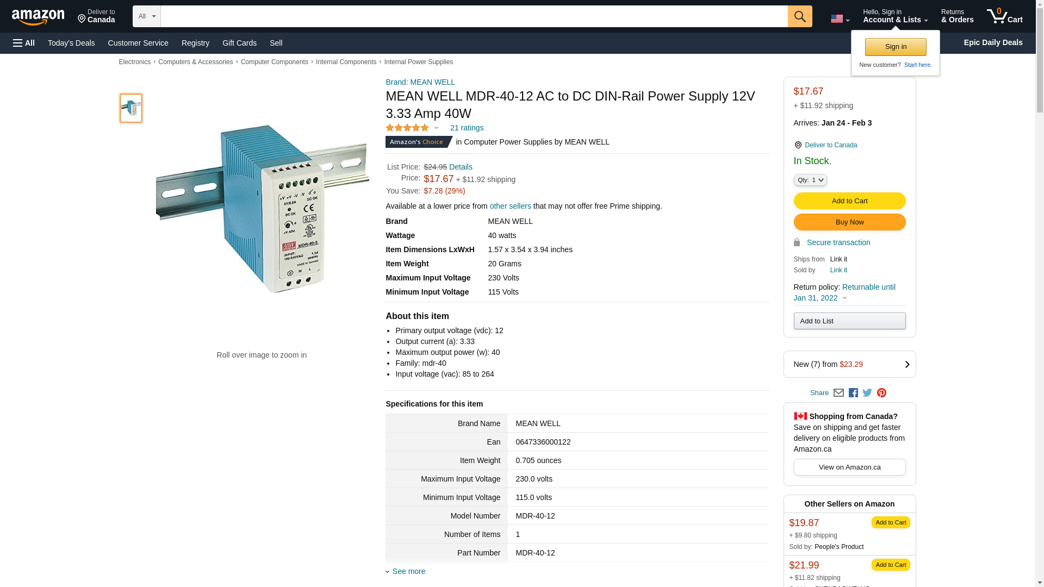Add the $19.87 People's Product offer to cart
Viewport: 1044px width, 587px height.
coord(891,522)
